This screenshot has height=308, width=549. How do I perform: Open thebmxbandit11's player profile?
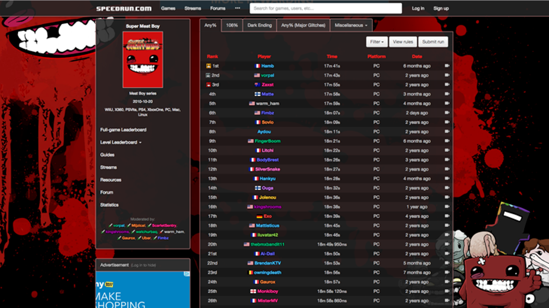pyautogui.click(x=268, y=245)
